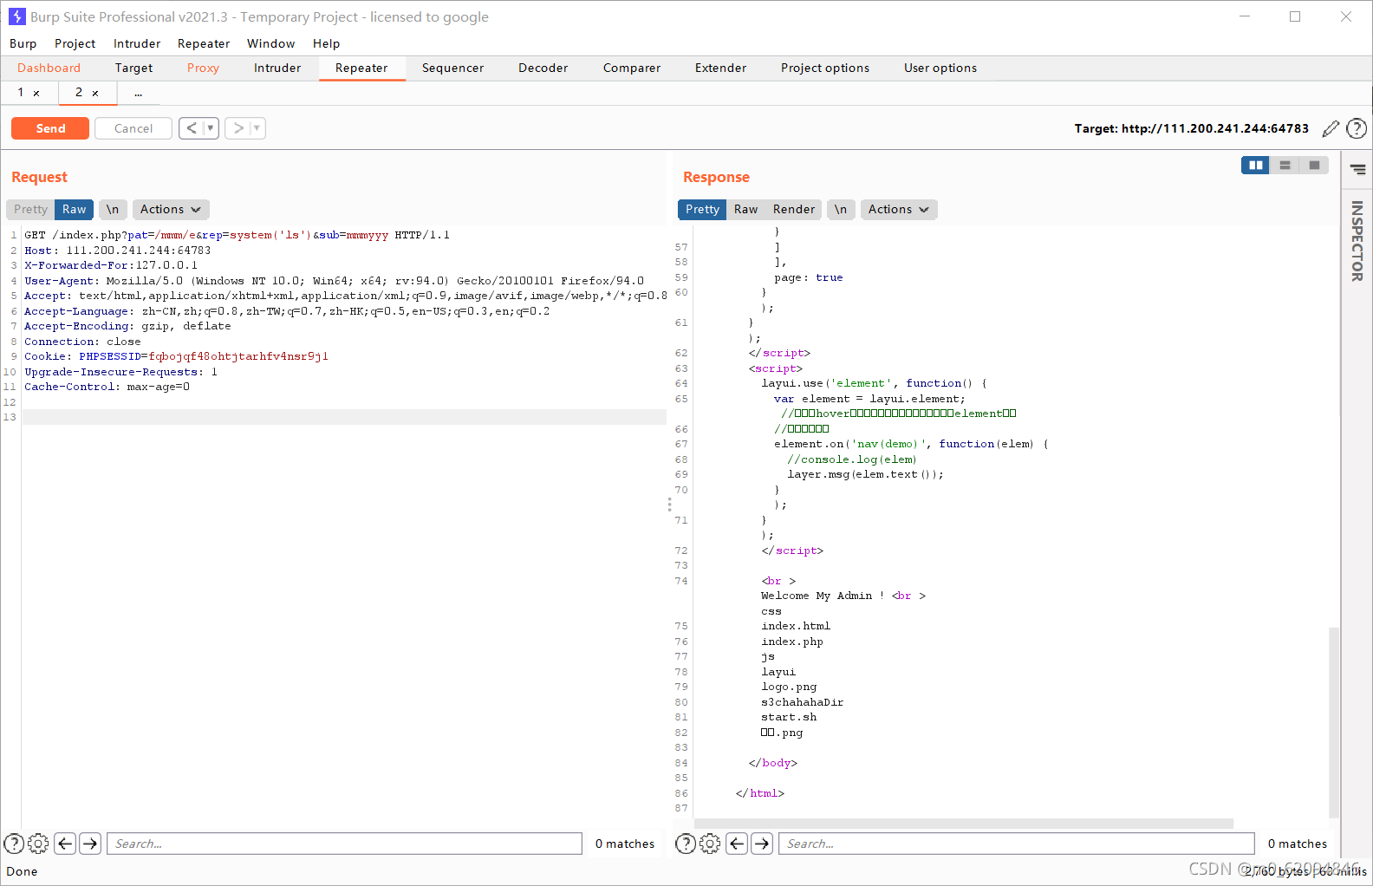The image size is (1373, 886).
Task: Open Repeater help question mark icon
Action: [x=1357, y=128]
